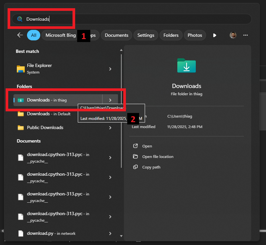The image size is (266, 245).
Task: Switch to the Documents filter tab
Action: (x=116, y=35)
